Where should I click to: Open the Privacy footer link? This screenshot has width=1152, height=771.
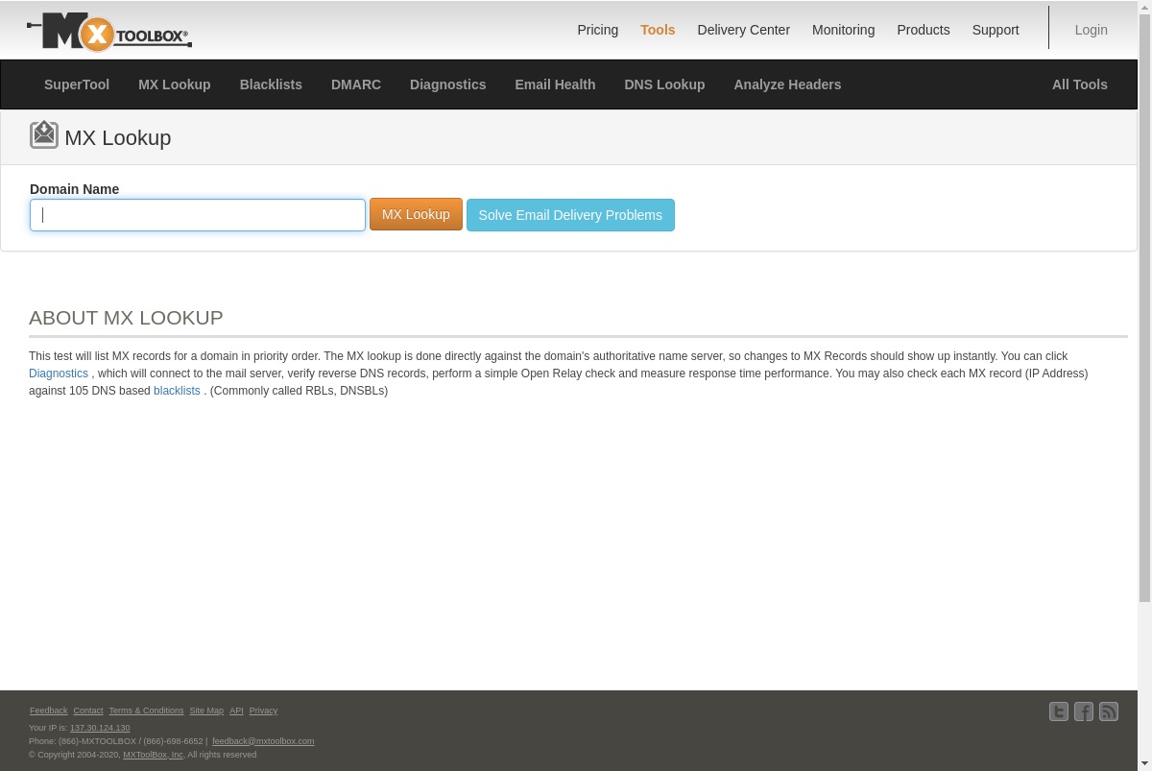point(263,711)
